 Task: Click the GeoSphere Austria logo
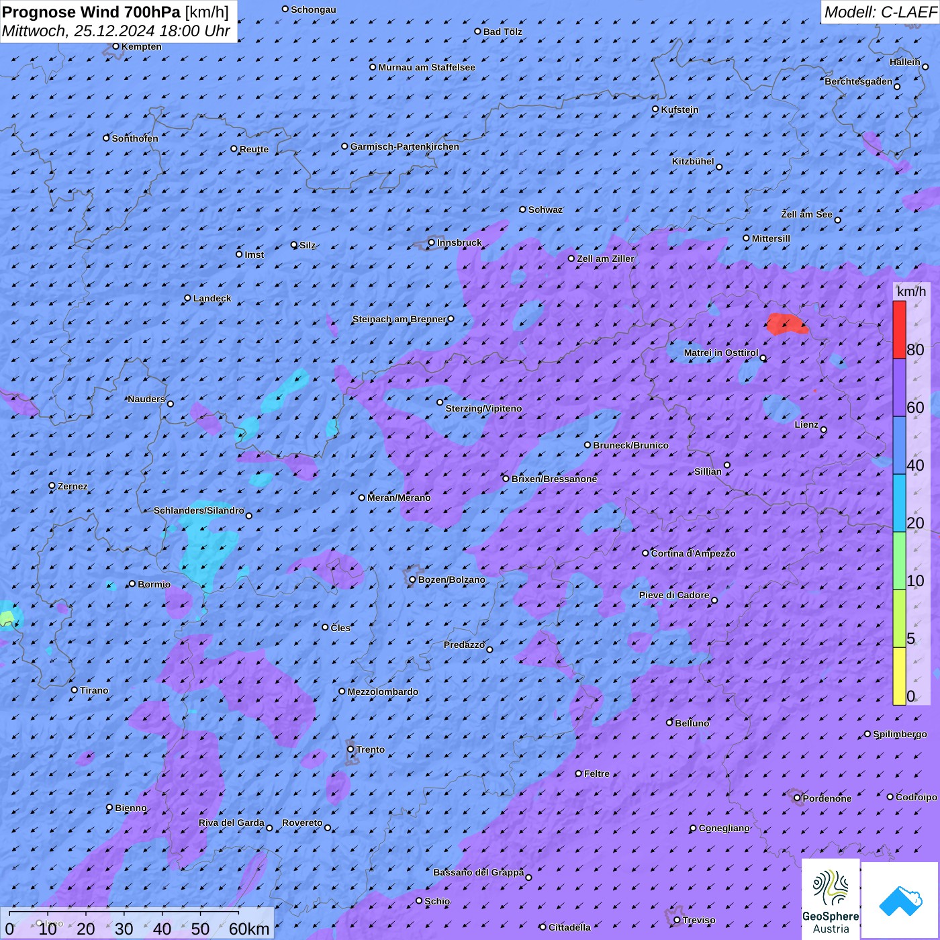pyautogui.click(x=831, y=899)
